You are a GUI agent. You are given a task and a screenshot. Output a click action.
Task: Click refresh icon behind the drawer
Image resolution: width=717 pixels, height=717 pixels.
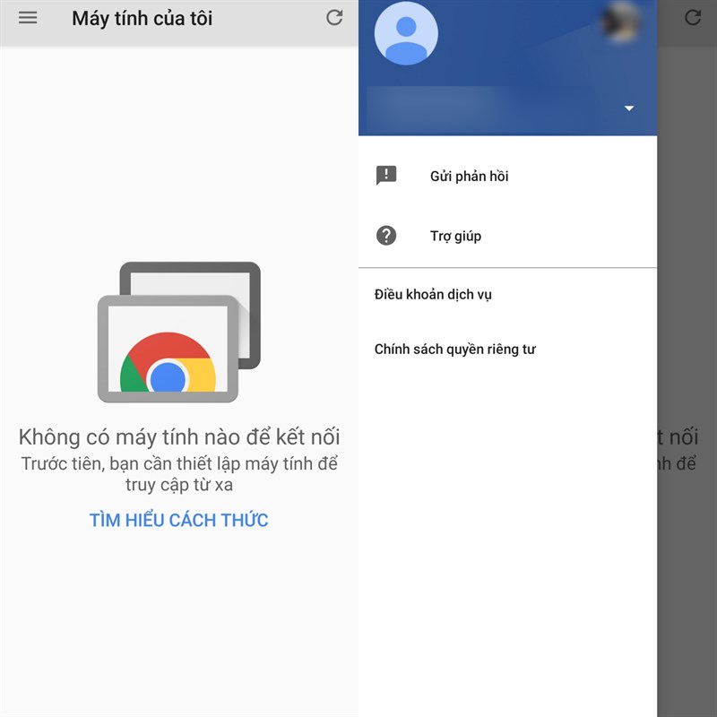click(x=693, y=17)
